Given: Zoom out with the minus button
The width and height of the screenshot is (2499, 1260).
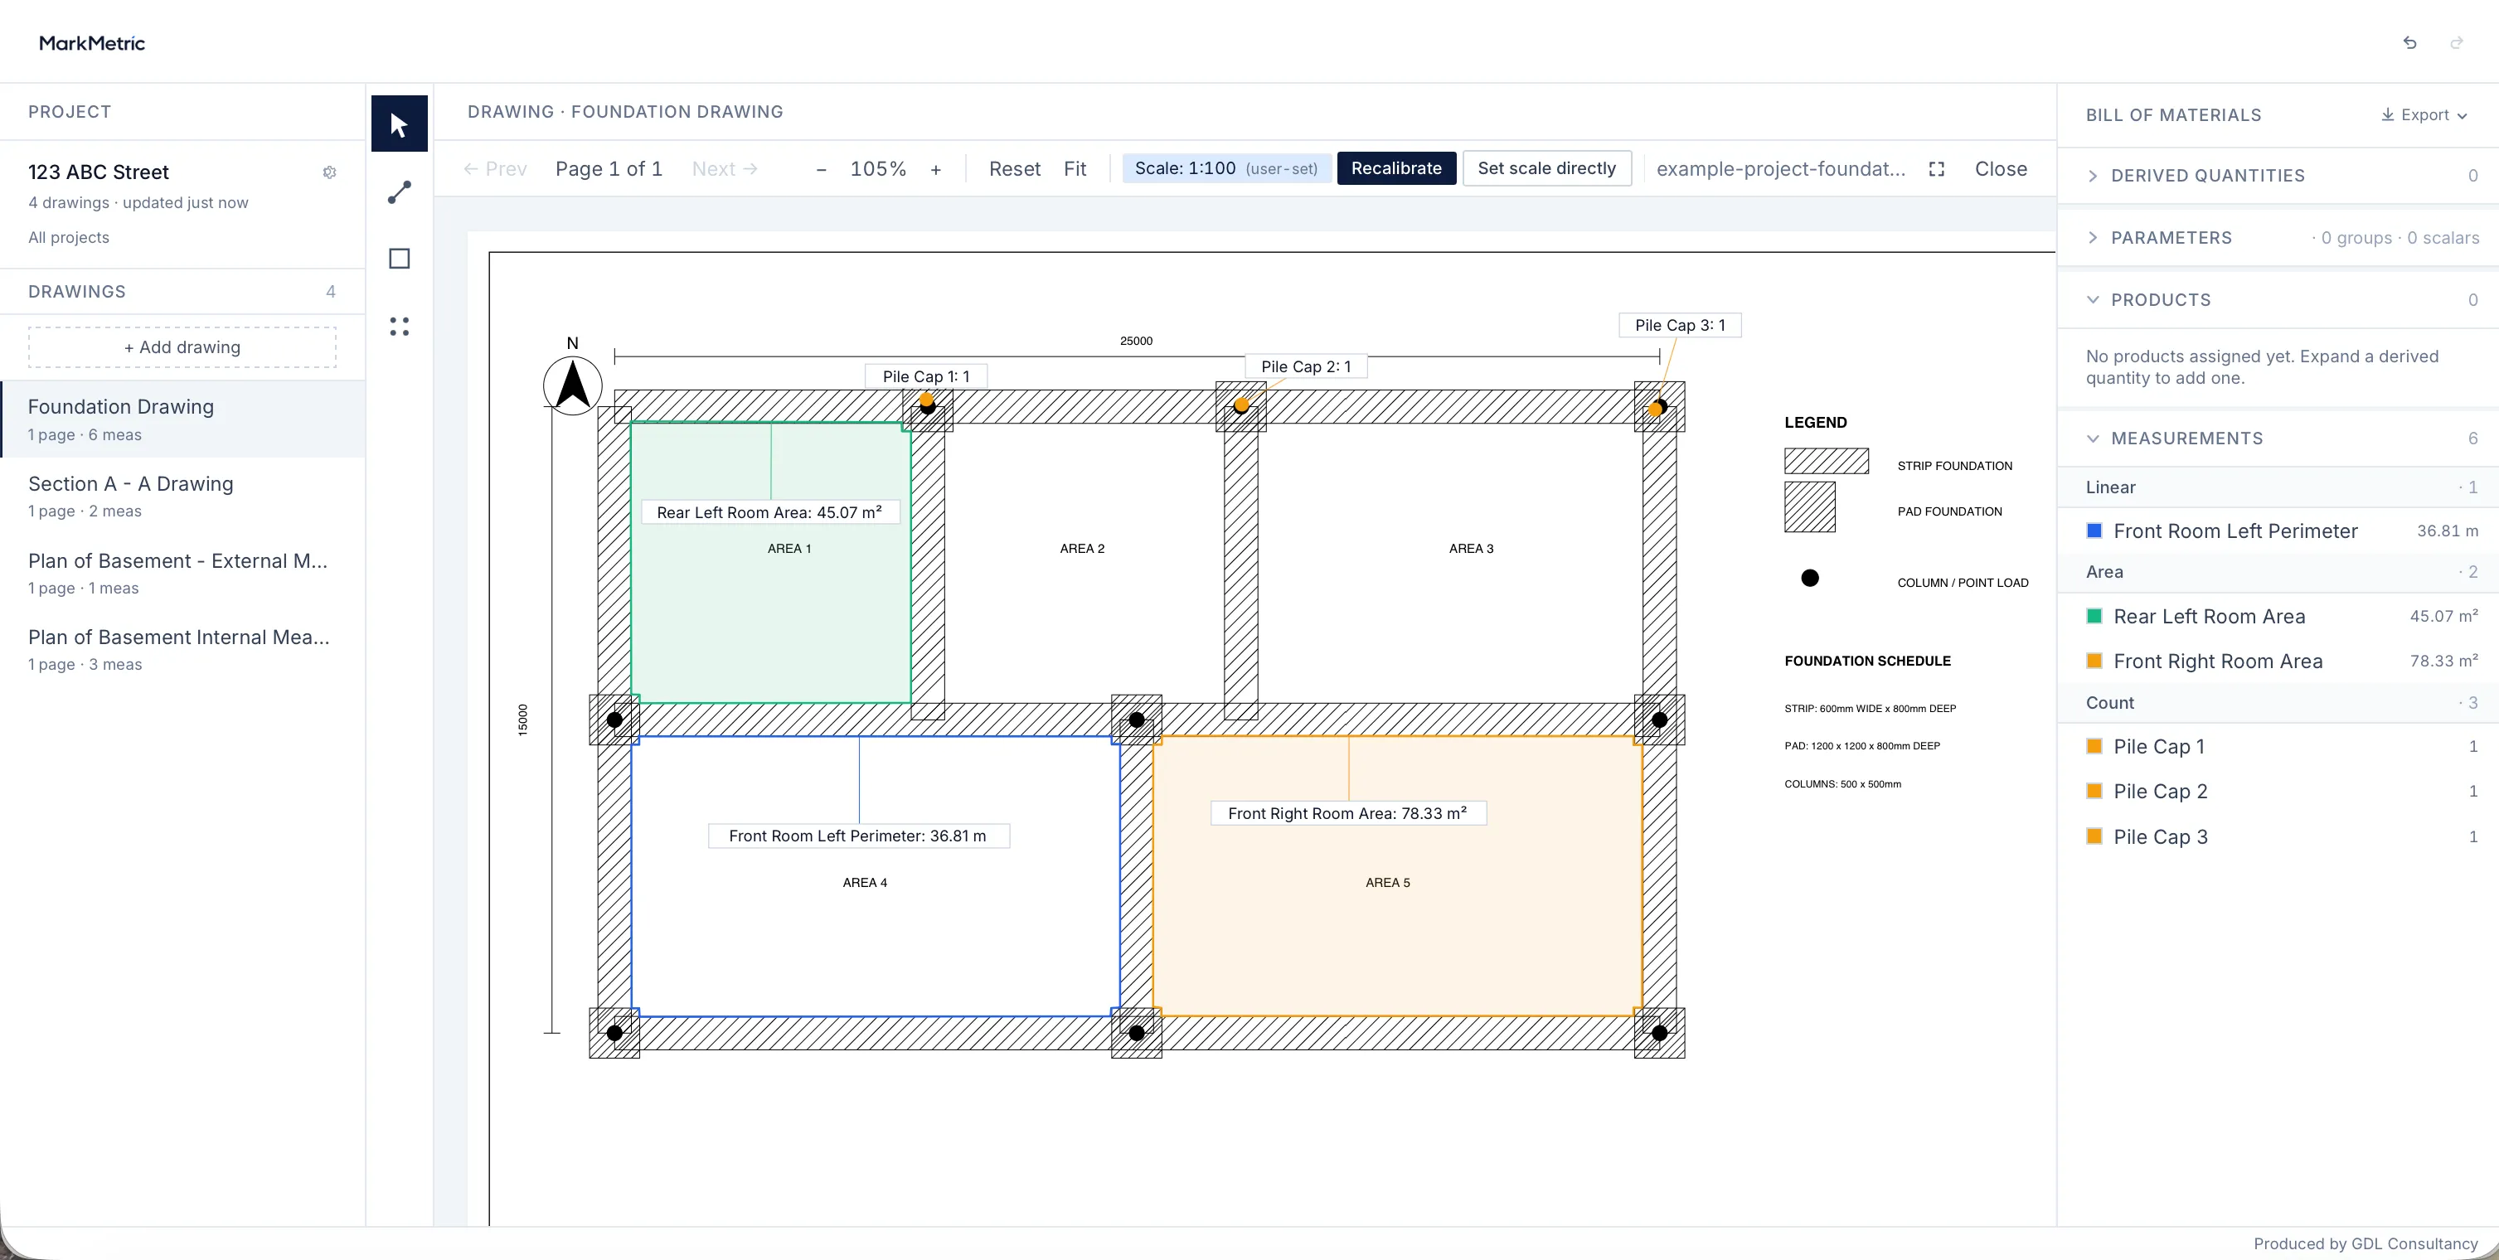Looking at the screenshot, I should [x=821, y=170].
